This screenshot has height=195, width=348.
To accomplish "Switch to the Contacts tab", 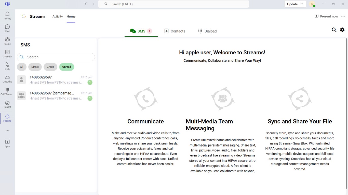I will (175, 31).
